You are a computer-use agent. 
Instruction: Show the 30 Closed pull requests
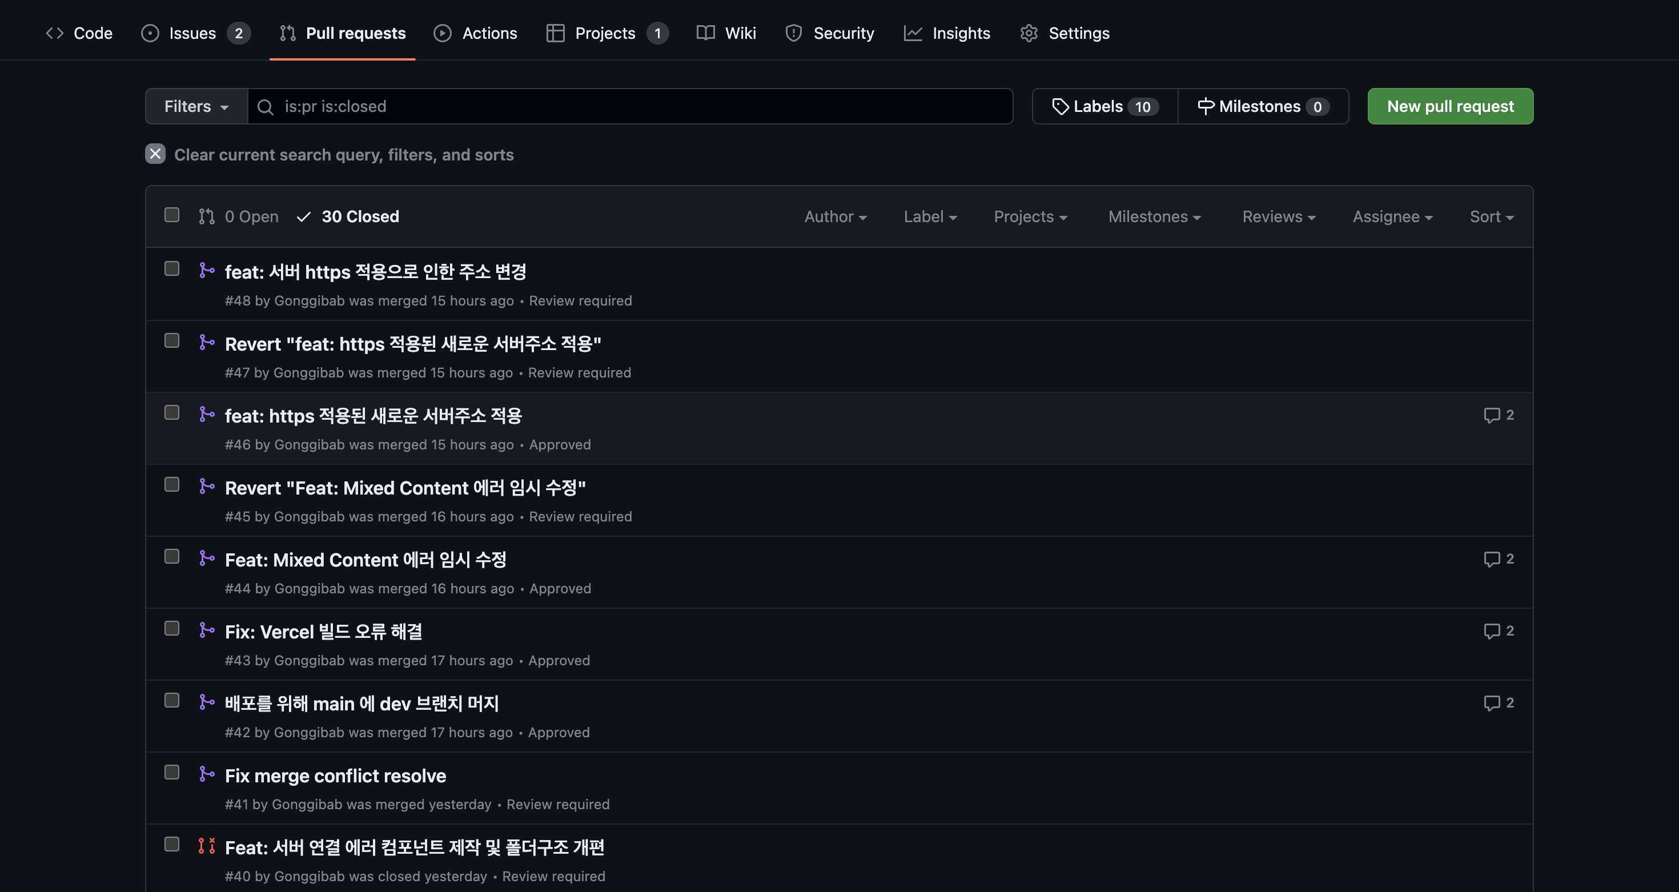coord(347,216)
